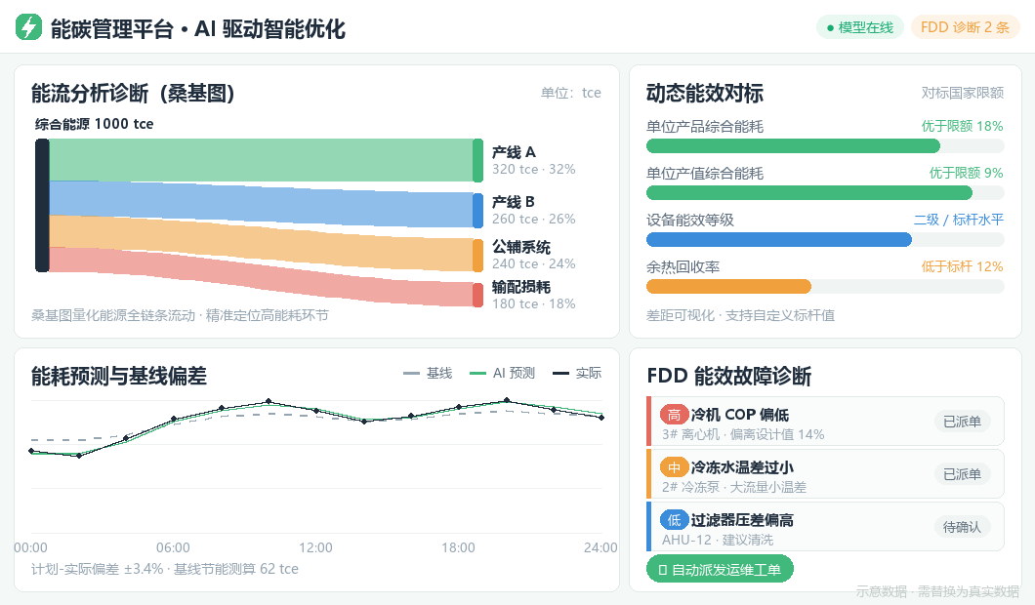Click the 12:00 axis label
This screenshot has height=605, width=1035.
tap(315, 547)
